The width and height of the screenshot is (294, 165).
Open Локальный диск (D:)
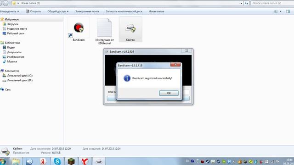click(20, 80)
